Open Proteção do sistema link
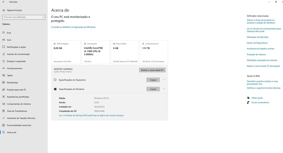 [x=256, y=54]
